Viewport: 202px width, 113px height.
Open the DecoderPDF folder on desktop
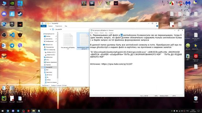[x=20, y=99]
